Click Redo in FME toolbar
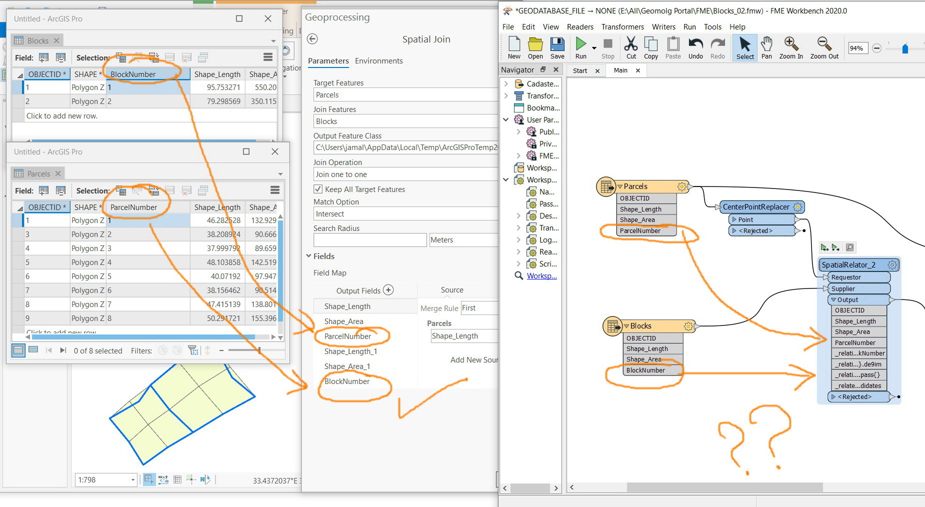Viewport: 925px width, 507px height. tap(717, 48)
